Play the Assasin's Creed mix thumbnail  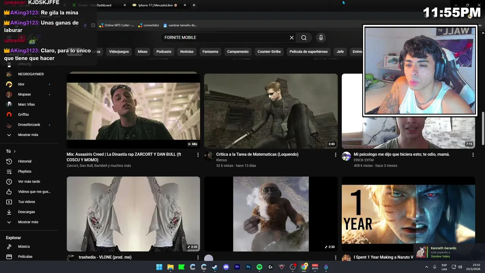(x=133, y=110)
